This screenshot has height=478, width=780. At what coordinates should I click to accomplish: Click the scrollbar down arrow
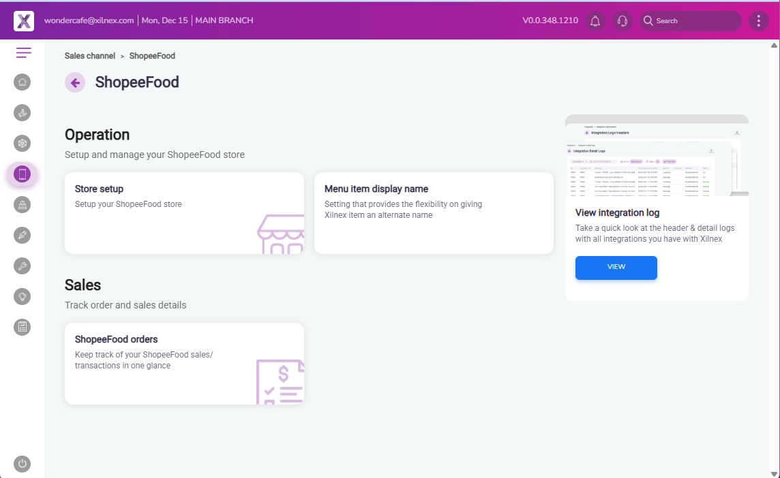pos(774,473)
